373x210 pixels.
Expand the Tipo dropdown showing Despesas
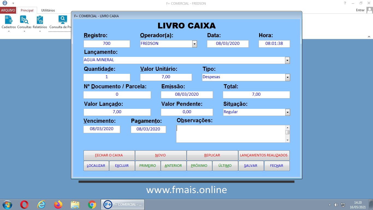coord(287,77)
